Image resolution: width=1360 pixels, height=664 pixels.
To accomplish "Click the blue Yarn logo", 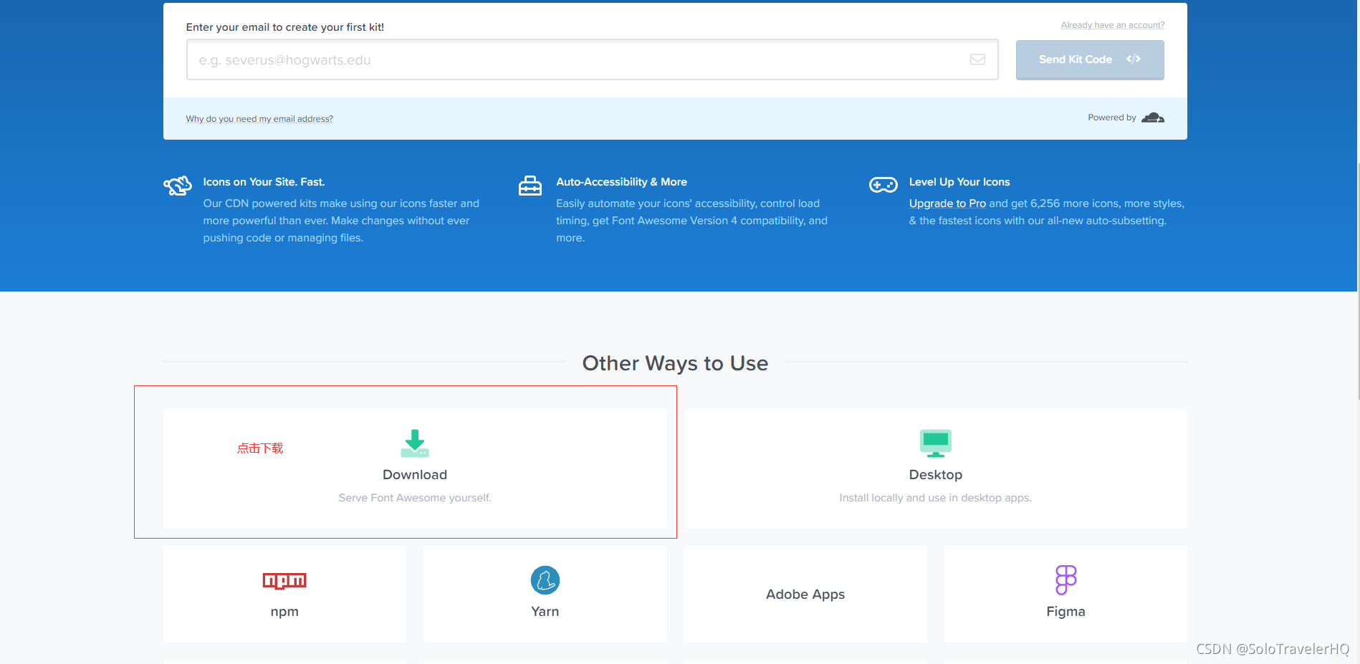I will (x=545, y=580).
